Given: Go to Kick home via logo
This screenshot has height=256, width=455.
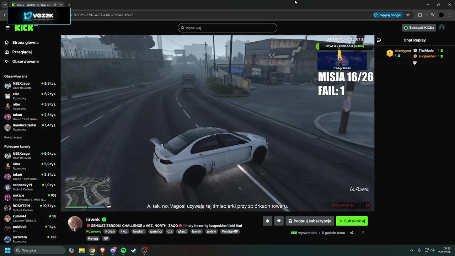Looking at the screenshot, I should click(24, 28).
